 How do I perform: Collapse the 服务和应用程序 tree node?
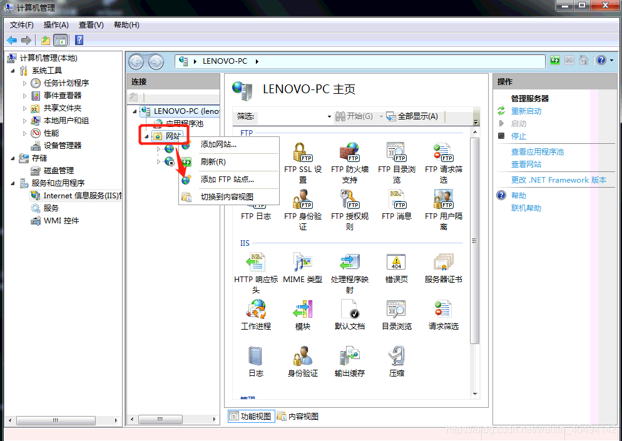coord(13,183)
